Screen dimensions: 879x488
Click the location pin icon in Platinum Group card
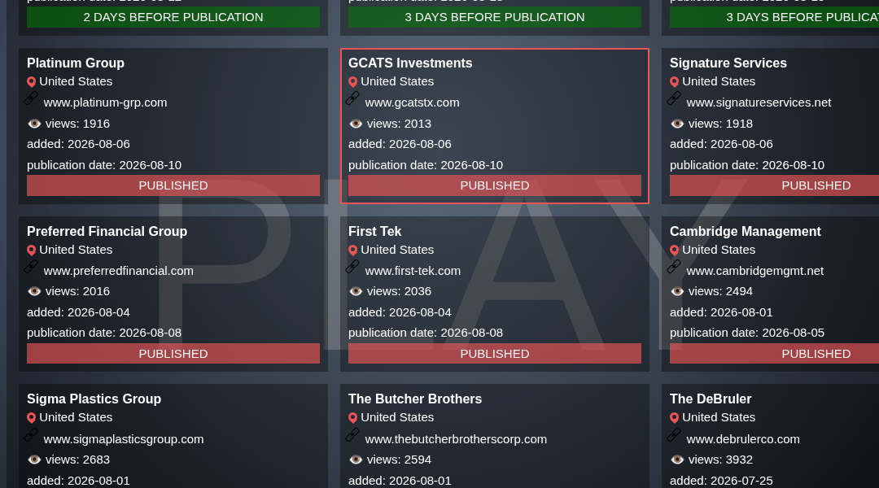(32, 82)
